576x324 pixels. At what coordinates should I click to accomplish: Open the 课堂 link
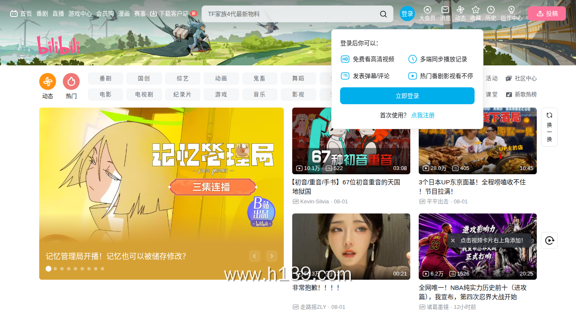492,94
